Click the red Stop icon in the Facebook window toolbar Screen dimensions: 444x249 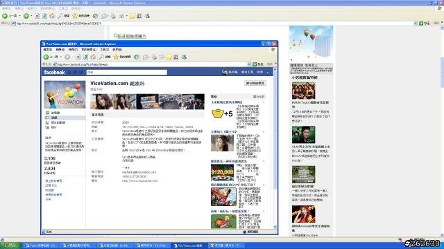(x=78, y=57)
